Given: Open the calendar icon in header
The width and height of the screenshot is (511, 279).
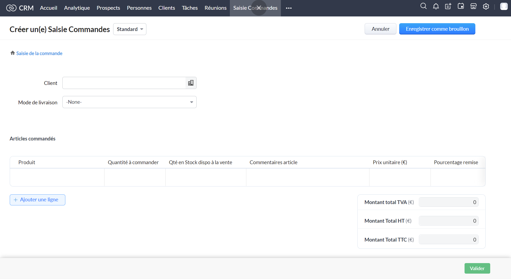Looking at the screenshot, I should click(x=461, y=6).
